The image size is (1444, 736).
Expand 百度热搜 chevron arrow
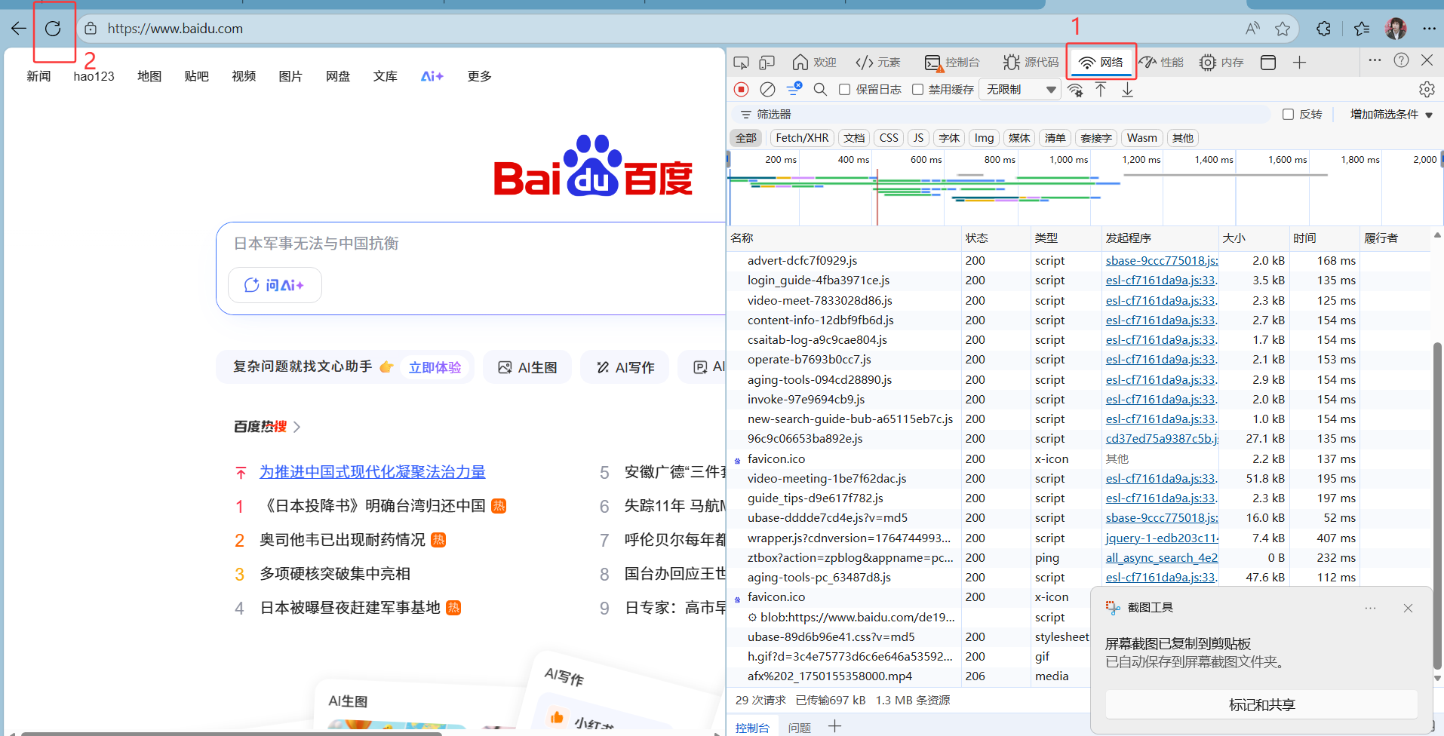tap(296, 427)
